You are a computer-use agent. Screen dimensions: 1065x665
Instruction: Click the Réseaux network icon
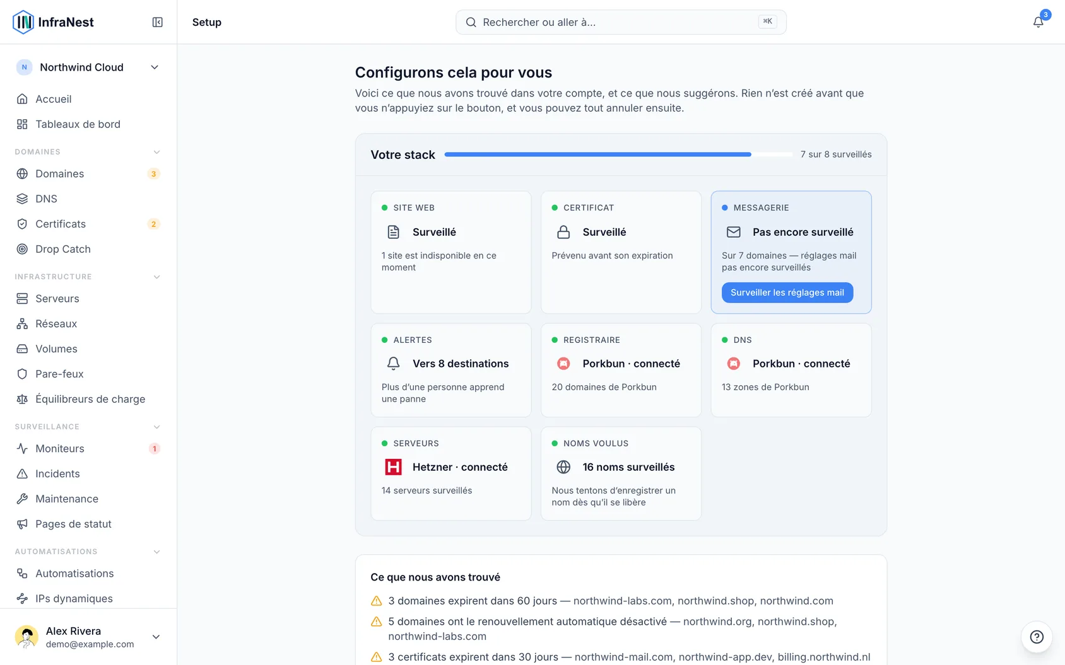pyautogui.click(x=22, y=323)
